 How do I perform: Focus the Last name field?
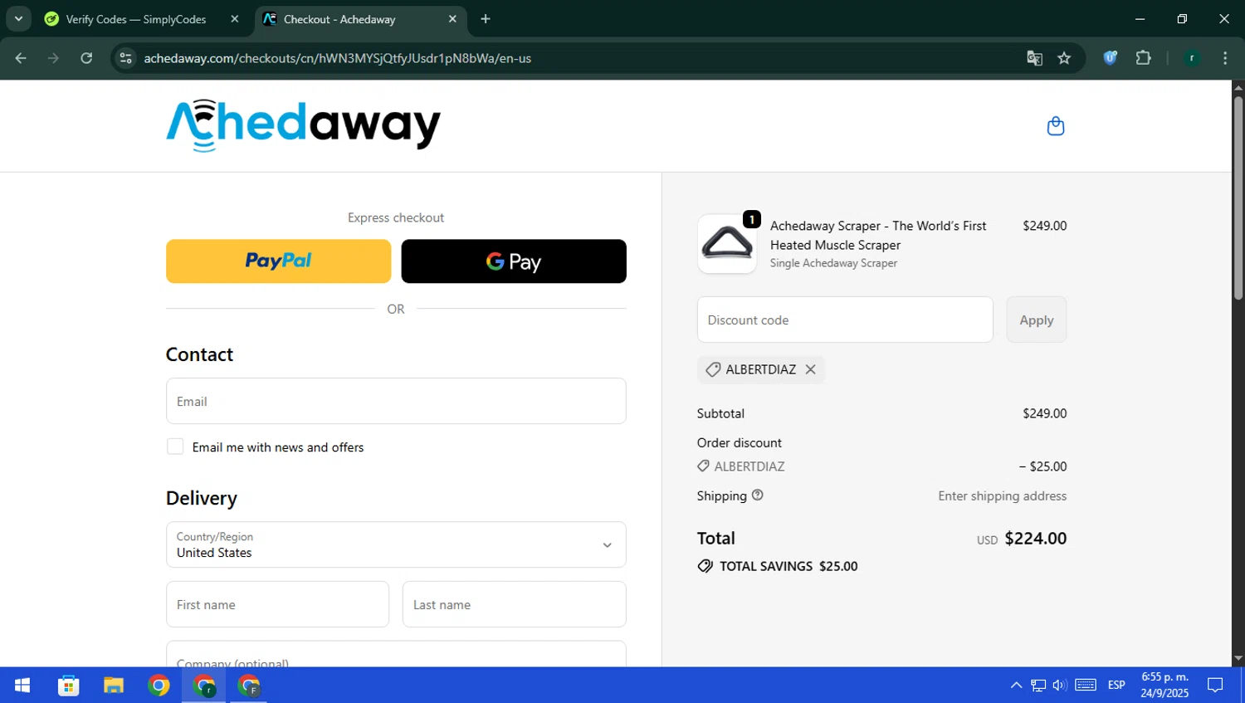pos(514,604)
